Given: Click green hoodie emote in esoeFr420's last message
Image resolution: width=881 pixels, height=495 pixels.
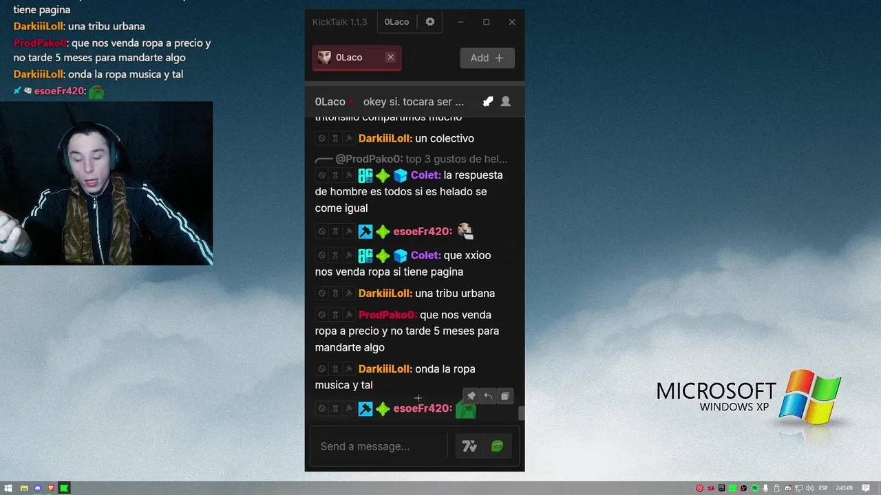Looking at the screenshot, I should [x=465, y=408].
